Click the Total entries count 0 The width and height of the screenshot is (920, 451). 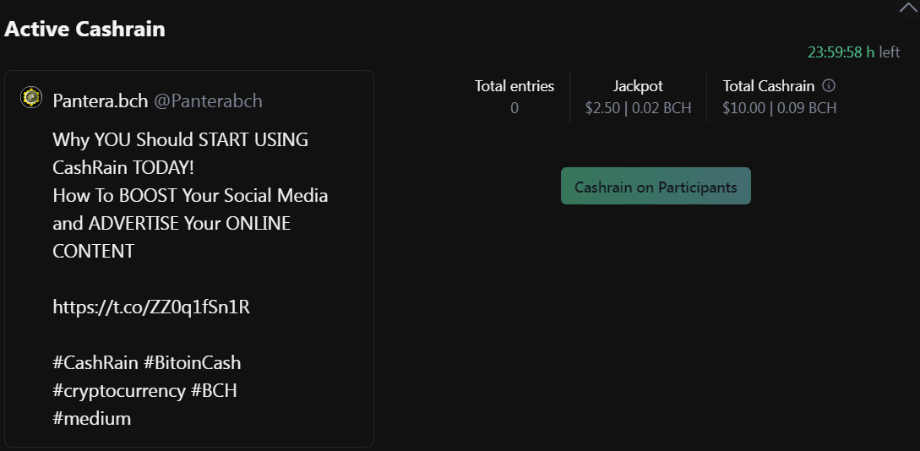point(514,108)
